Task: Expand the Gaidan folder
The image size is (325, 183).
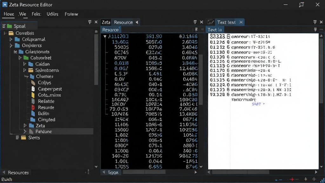Action: pyautogui.click(x=24, y=64)
